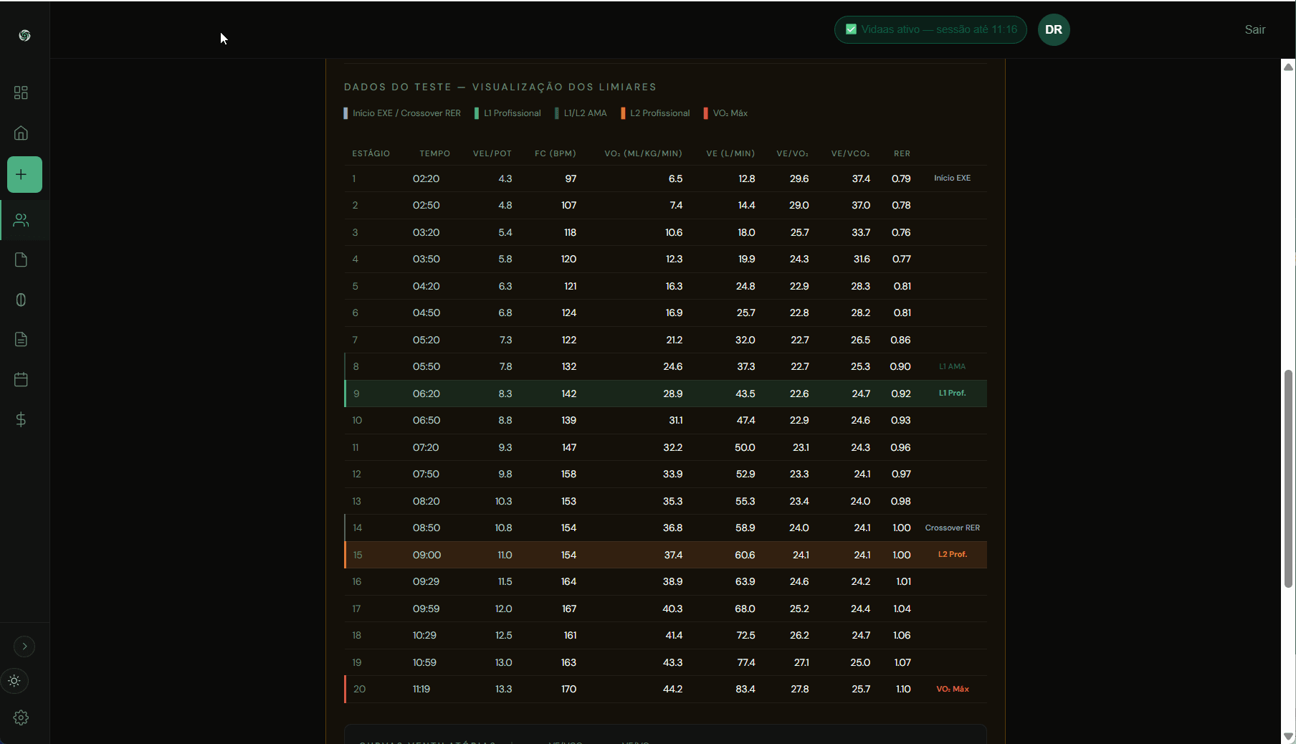Click the Sair logout link

[1254, 29]
